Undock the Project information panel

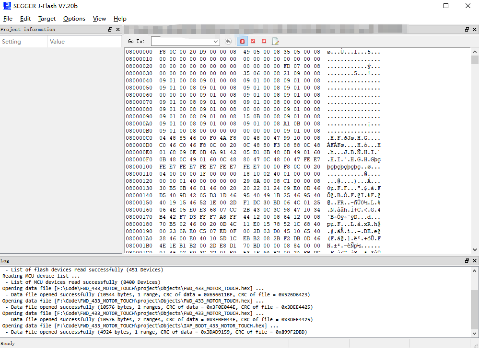click(x=110, y=29)
